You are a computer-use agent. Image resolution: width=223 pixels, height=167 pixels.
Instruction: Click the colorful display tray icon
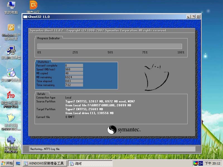[x=195, y=163]
